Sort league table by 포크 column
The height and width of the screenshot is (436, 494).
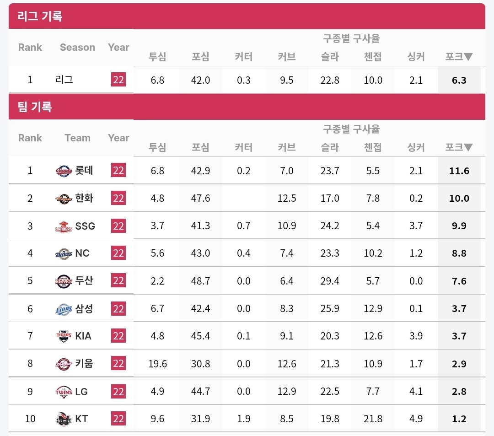459,57
